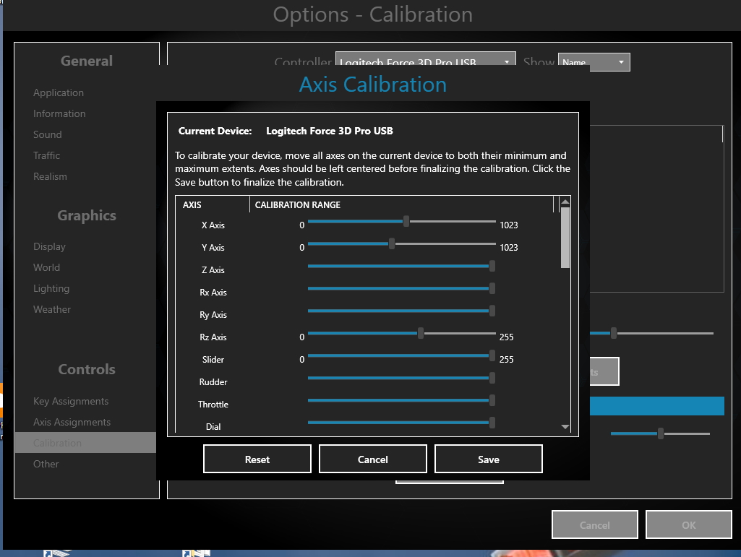741x557 pixels.
Task: Click the OK button of Options window
Action: coord(688,524)
